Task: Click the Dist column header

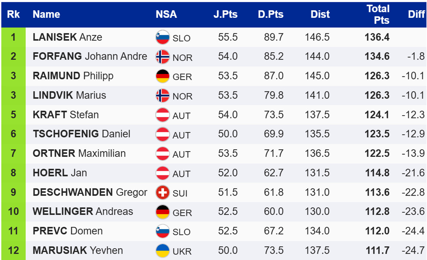Action: (320, 14)
